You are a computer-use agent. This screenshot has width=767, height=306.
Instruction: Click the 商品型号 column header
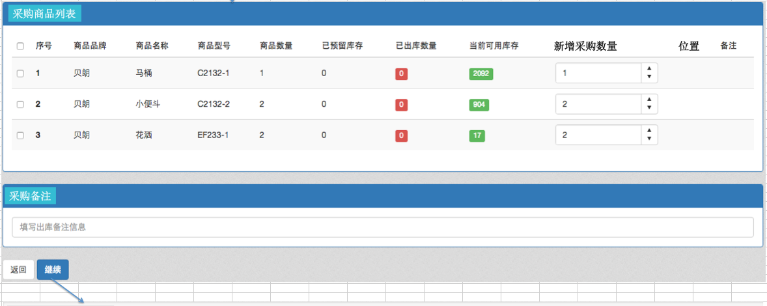tap(214, 46)
